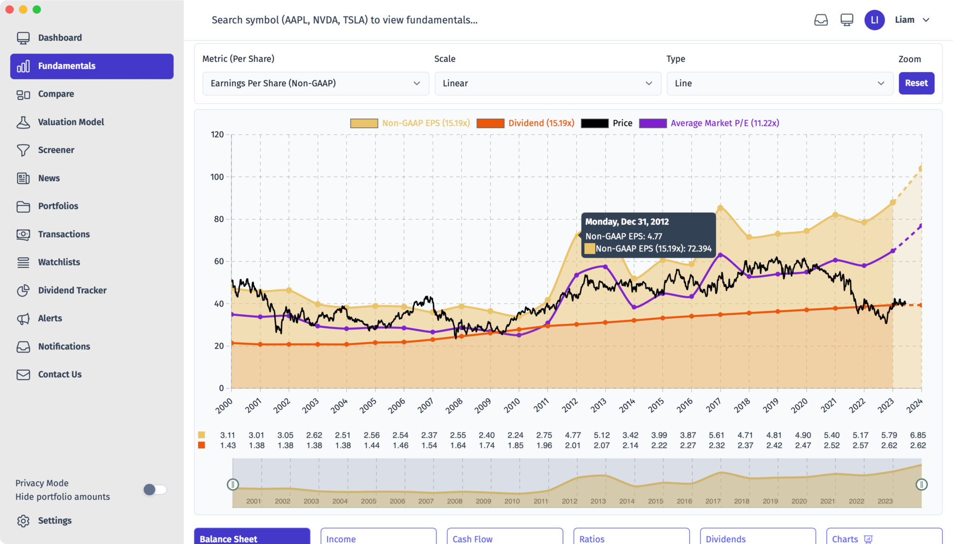953x544 pixels.
Task: Click the 2017 Non-GAAP EPS peak point
Action: tap(720, 208)
